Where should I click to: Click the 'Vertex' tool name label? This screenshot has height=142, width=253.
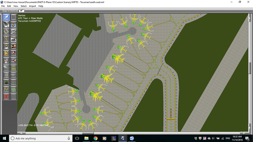click(22, 15)
